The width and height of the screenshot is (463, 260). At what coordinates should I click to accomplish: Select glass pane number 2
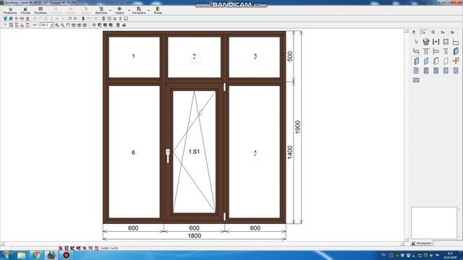pos(194,56)
